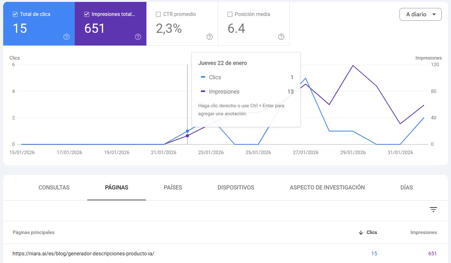
Task: Open the A diario granularity dropdown
Action: click(x=420, y=14)
